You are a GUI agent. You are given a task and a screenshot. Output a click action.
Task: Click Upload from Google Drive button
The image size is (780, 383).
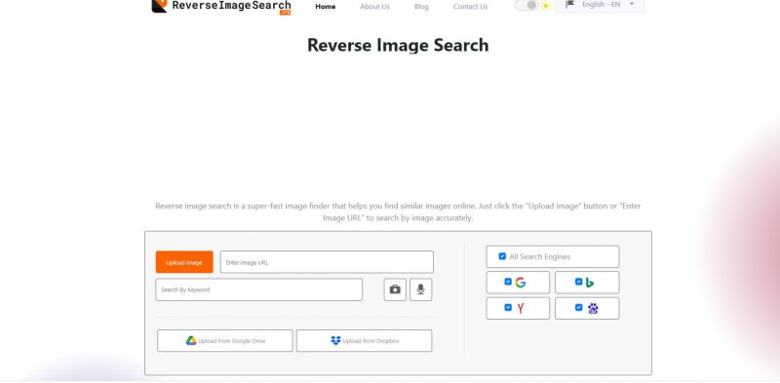tap(225, 341)
